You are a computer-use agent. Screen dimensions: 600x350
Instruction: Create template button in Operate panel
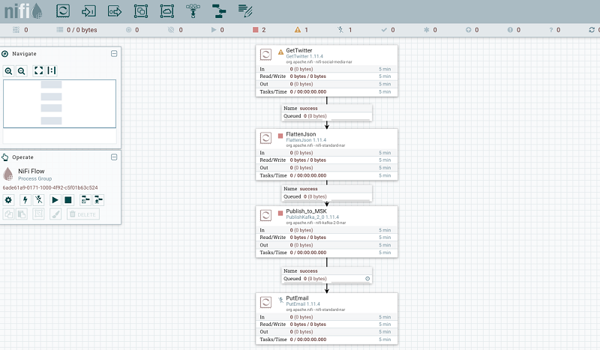(85, 199)
